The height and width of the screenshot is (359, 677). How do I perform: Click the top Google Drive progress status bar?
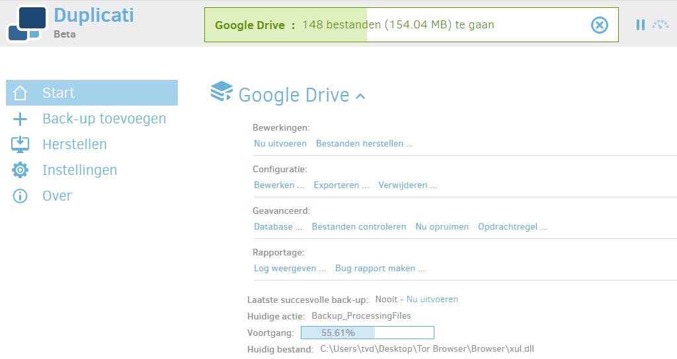411,24
